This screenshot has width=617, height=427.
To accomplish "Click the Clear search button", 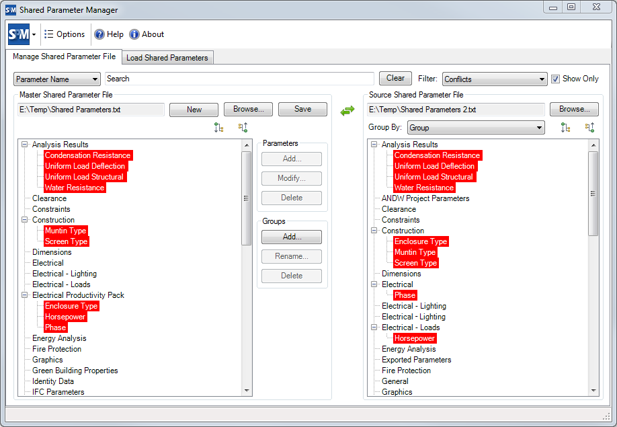I will [x=395, y=78].
